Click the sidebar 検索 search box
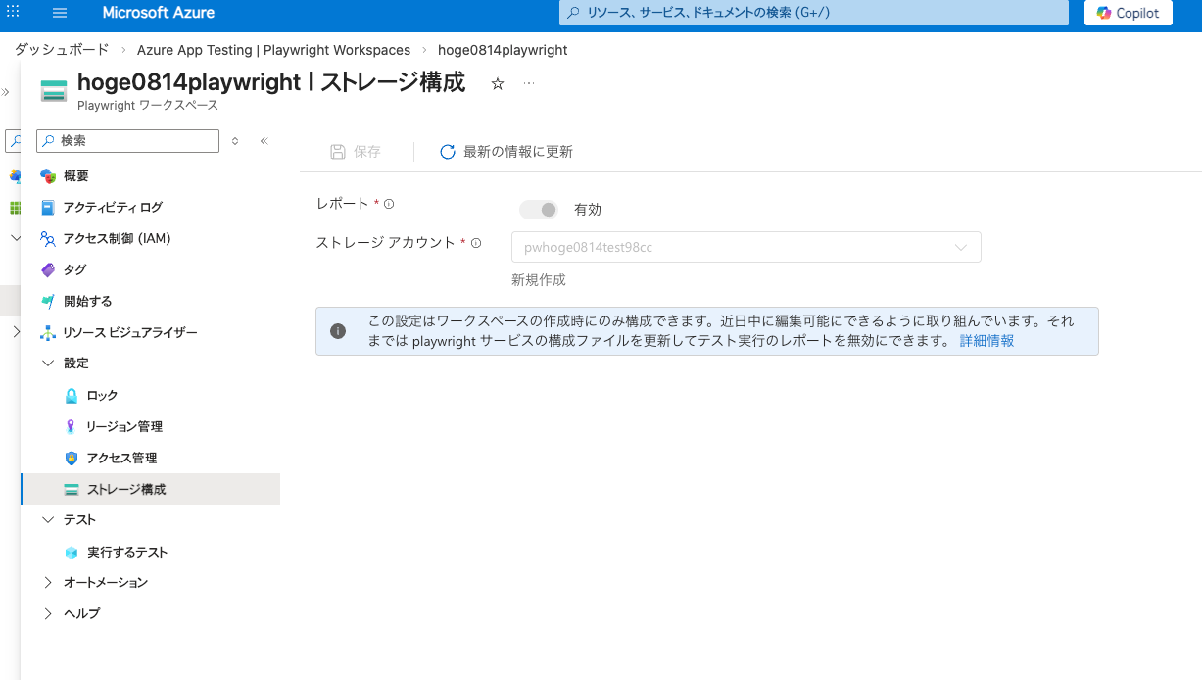The width and height of the screenshot is (1202, 680). click(127, 140)
